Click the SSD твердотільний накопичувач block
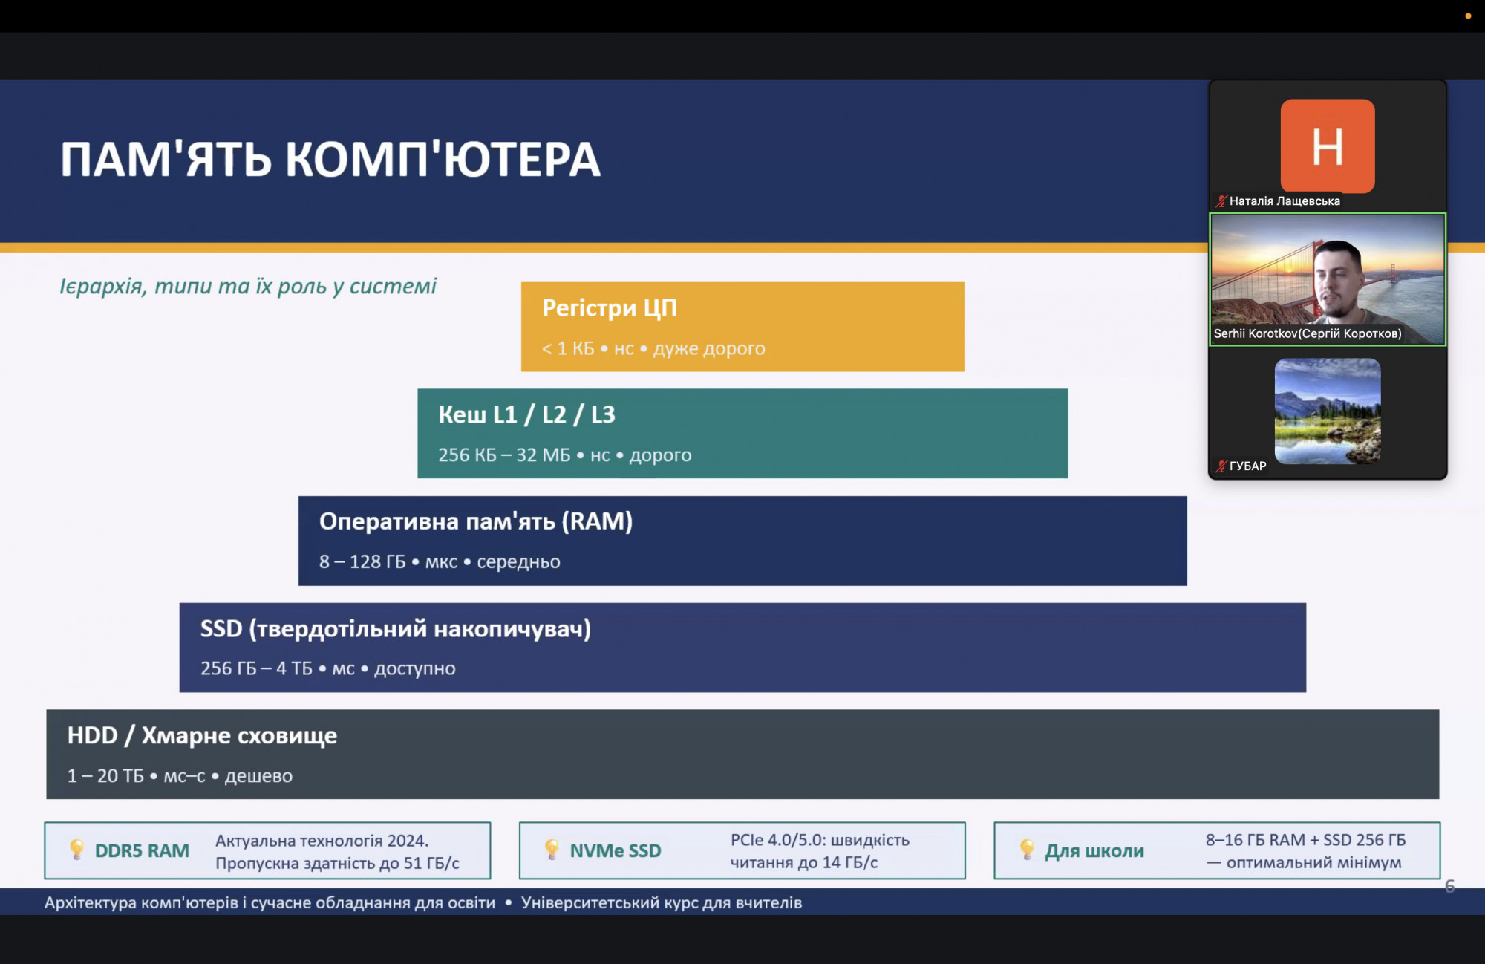1485x964 pixels. pos(742,648)
